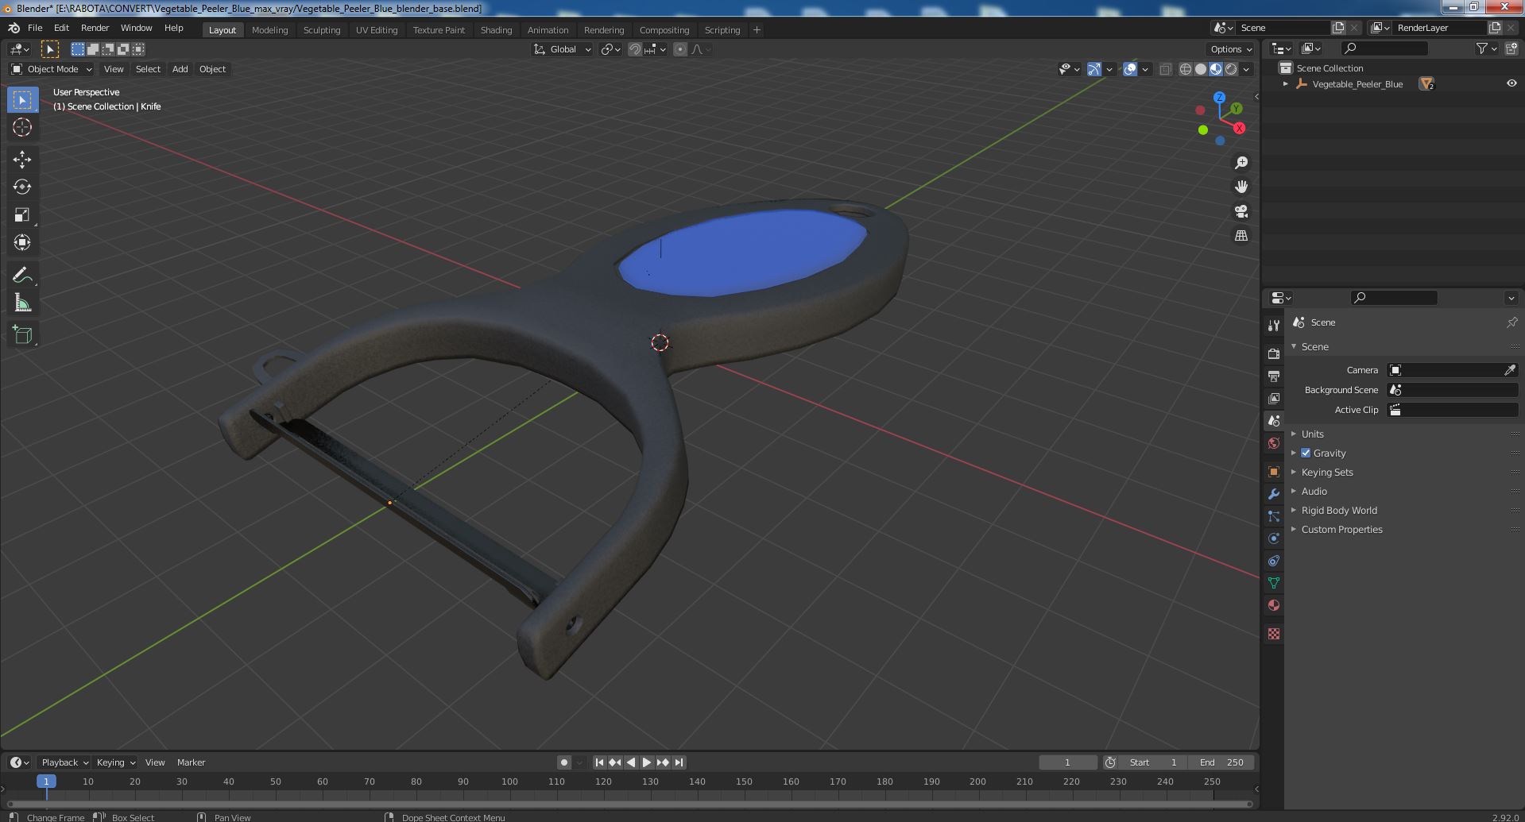
Task: Click the blue Z axis in navigation gizmo
Action: coord(1219,97)
